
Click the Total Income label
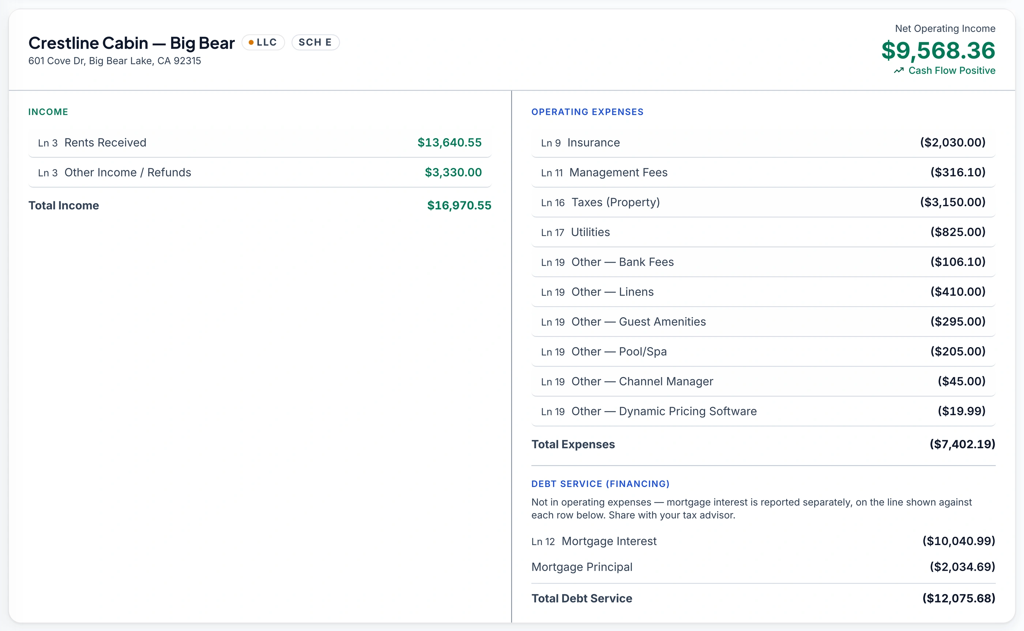click(64, 205)
